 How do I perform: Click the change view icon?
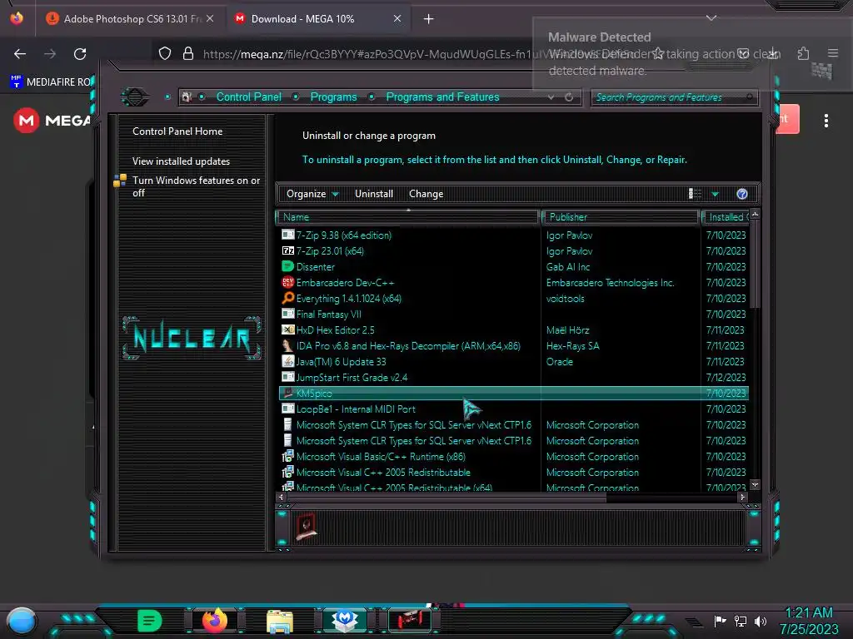[695, 194]
